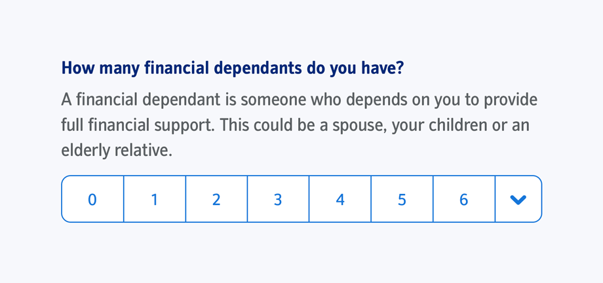
Task: Click the "How many financial dependants" heading
Action: (x=232, y=67)
